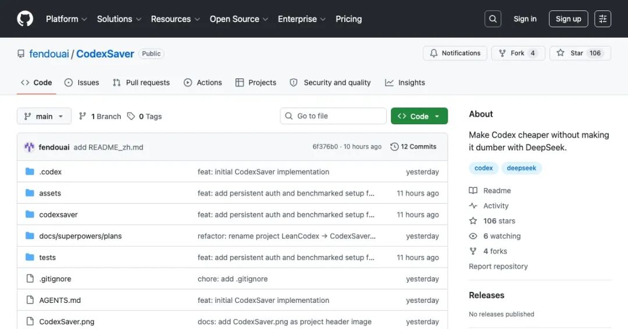Focus the Go to file search field

coord(333,116)
